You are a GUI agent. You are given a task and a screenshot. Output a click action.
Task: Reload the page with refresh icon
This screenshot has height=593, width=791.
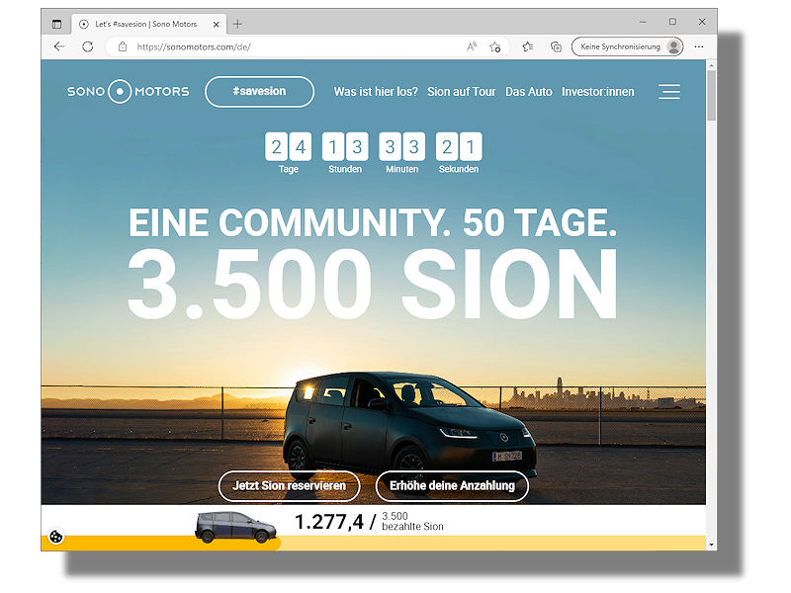click(x=88, y=46)
